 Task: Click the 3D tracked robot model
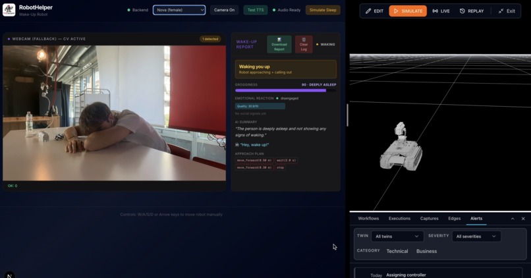[x=401, y=146]
